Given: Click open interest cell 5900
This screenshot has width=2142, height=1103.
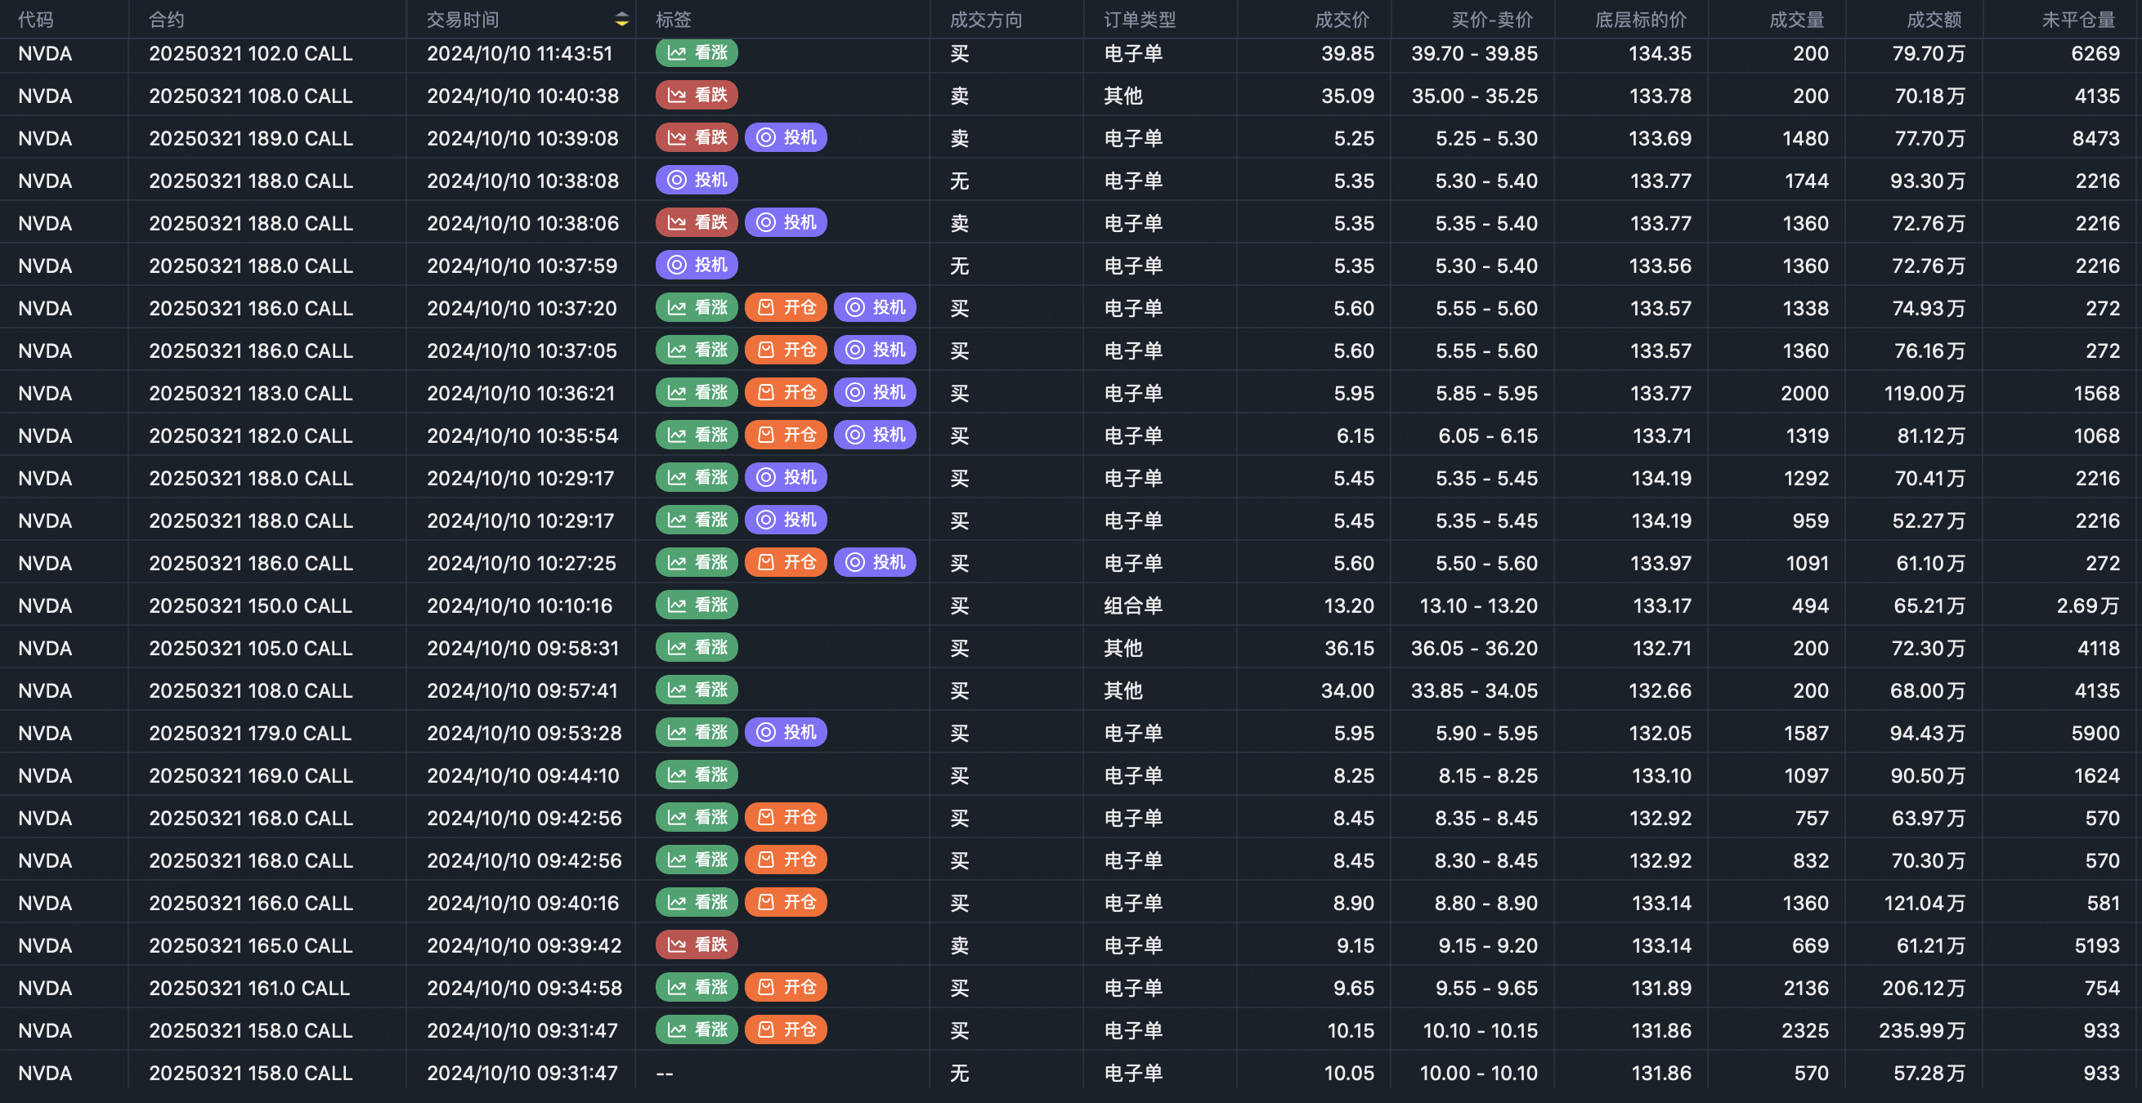Looking at the screenshot, I should click(2095, 732).
